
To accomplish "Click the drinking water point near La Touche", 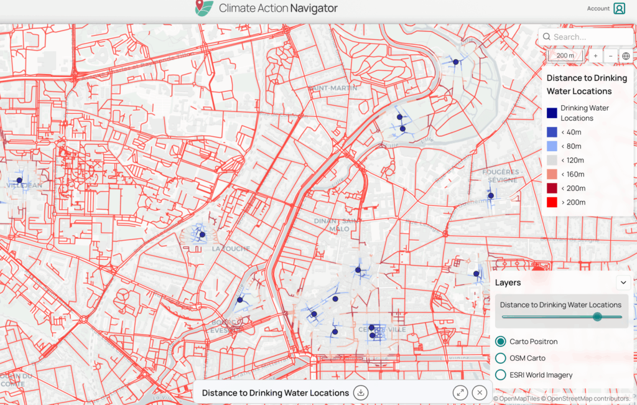I will coord(202,235).
